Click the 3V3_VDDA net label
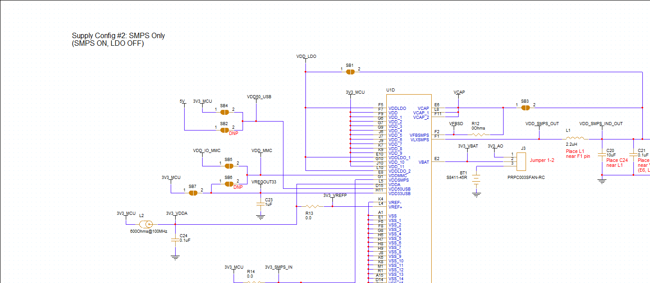650x283 pixels. pyautogui.click(x=177, y=213)
